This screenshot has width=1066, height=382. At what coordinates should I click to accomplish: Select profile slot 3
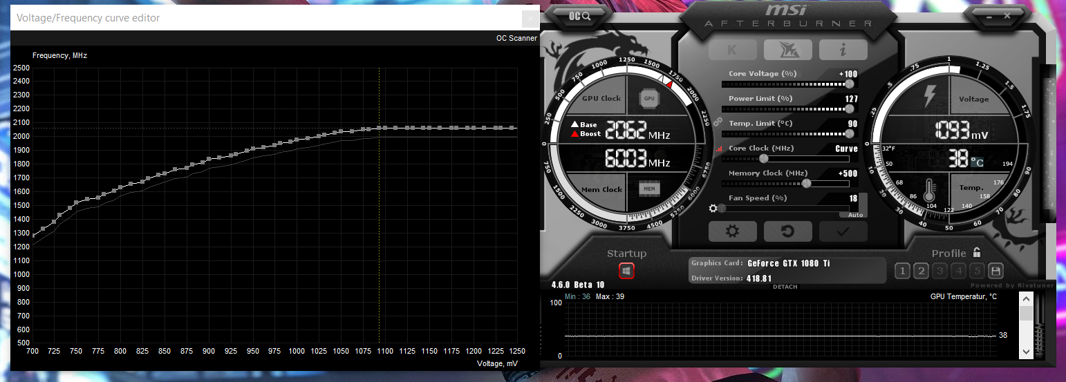click(x=939, y=271)
